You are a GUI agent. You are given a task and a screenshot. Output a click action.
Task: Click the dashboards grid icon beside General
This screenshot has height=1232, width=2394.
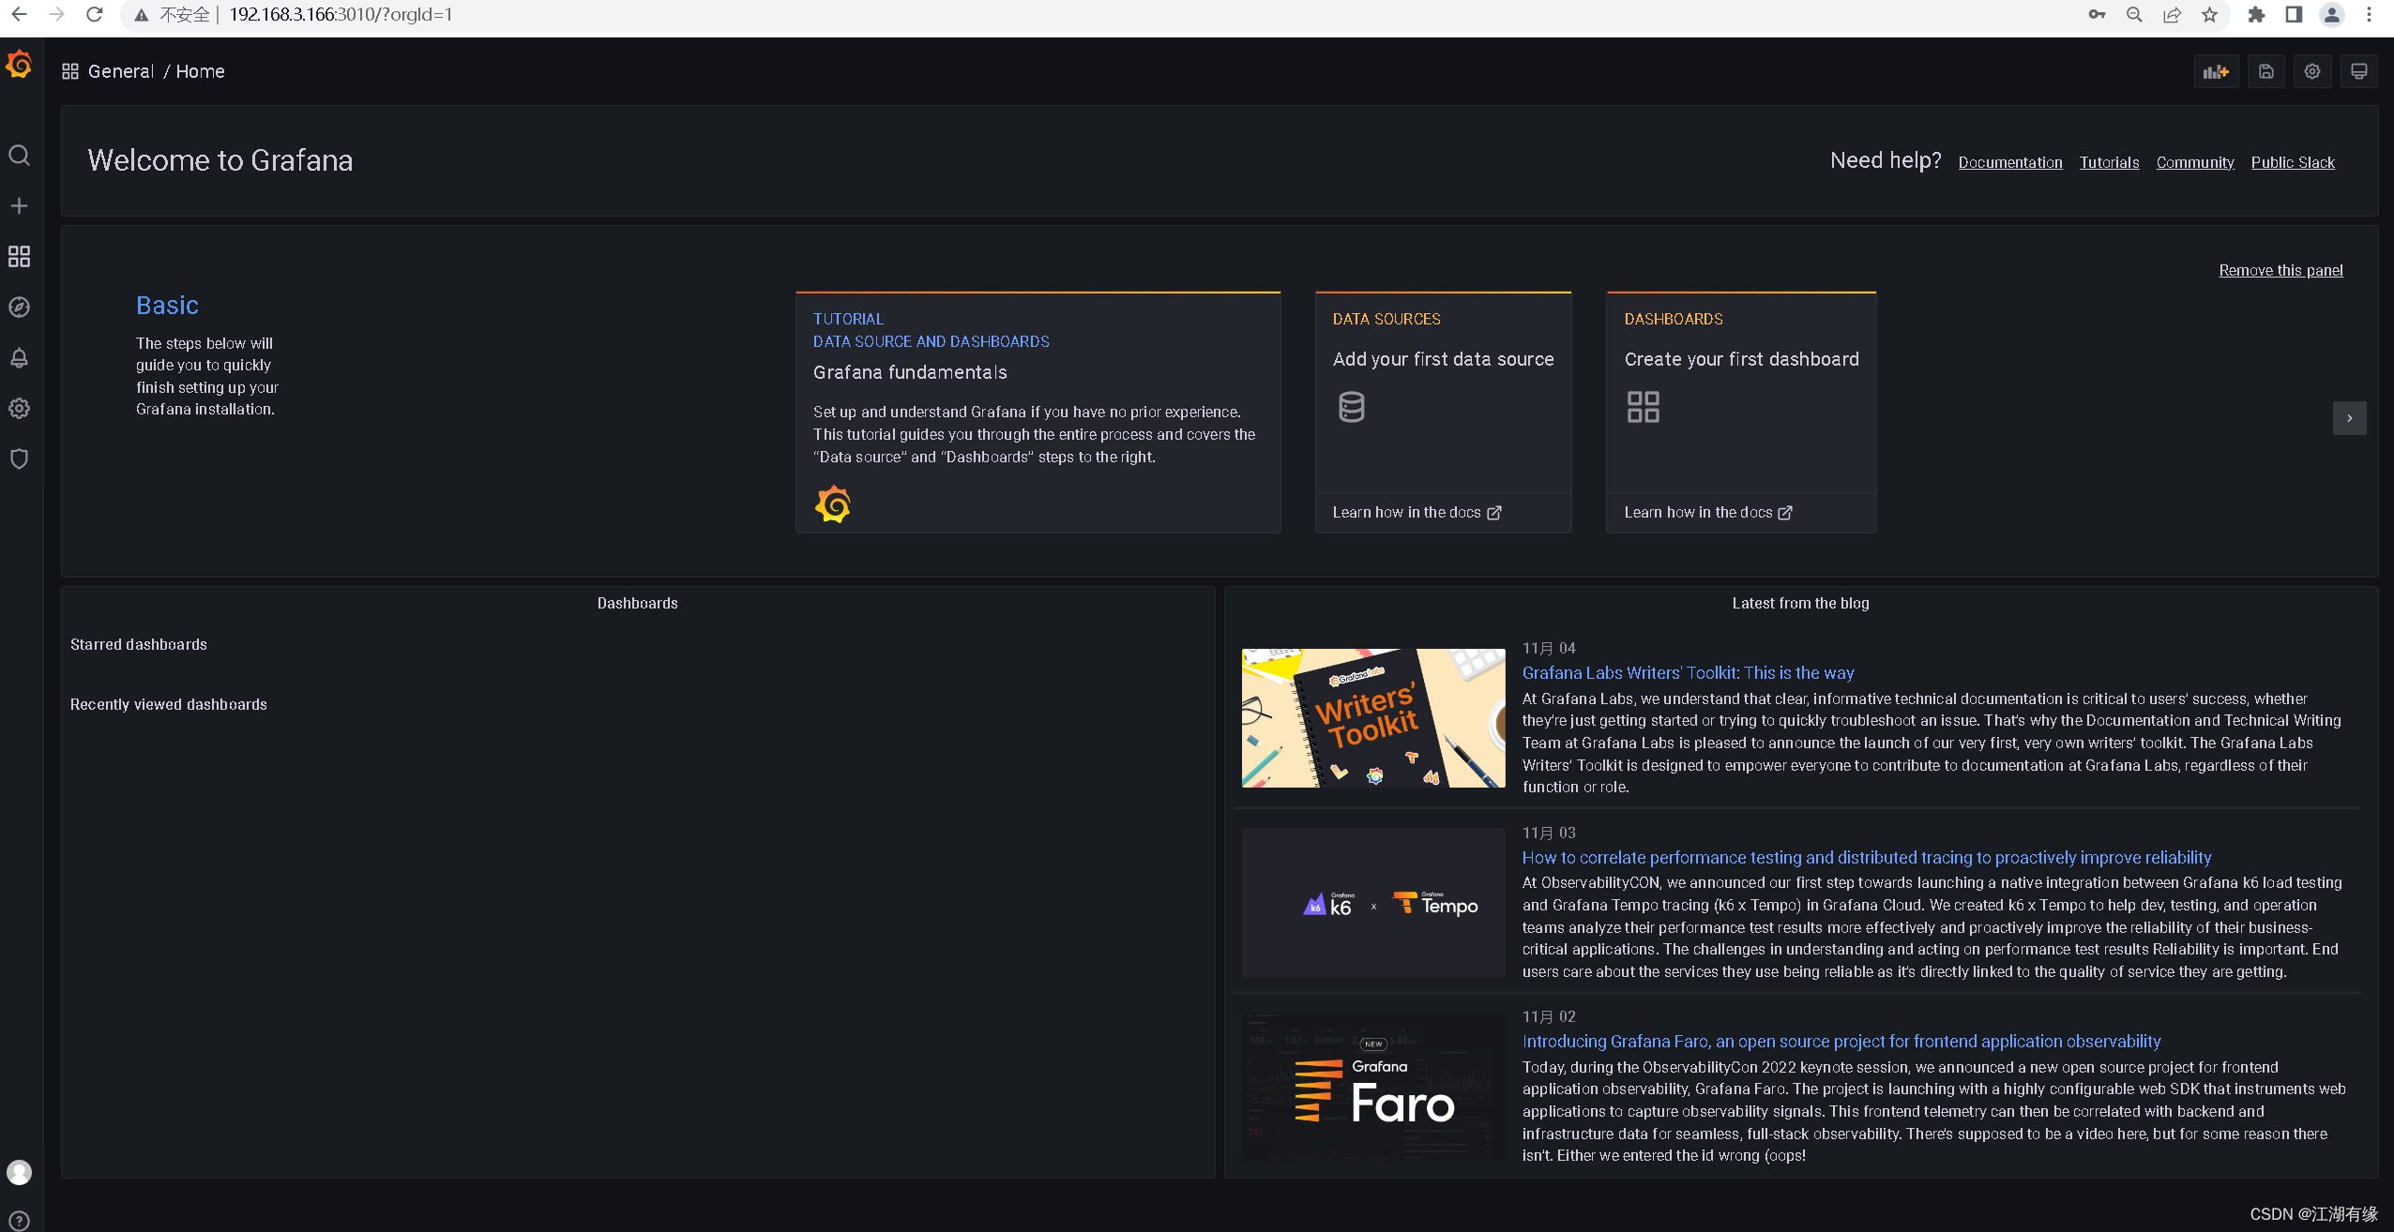tap(69, 71)
